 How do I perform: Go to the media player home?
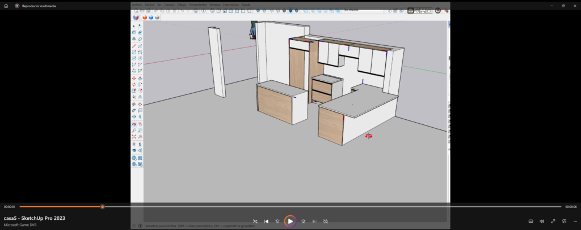(6, 6)
